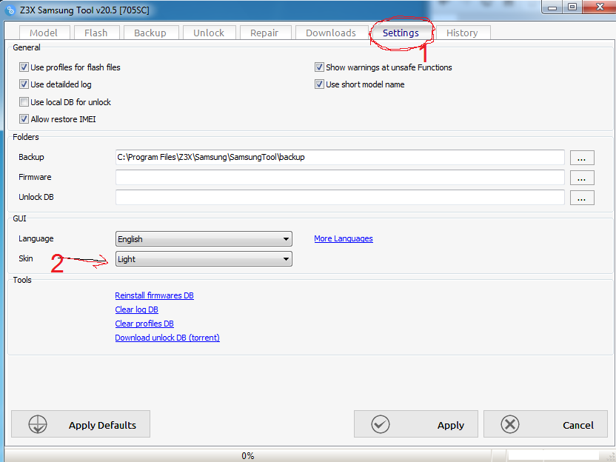
Task: Open the Backup tab
Action: pos(150,33)
